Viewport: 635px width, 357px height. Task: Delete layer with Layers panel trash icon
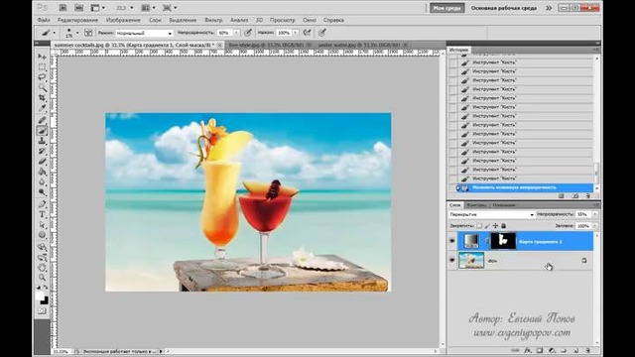click(x=587, y=350)
